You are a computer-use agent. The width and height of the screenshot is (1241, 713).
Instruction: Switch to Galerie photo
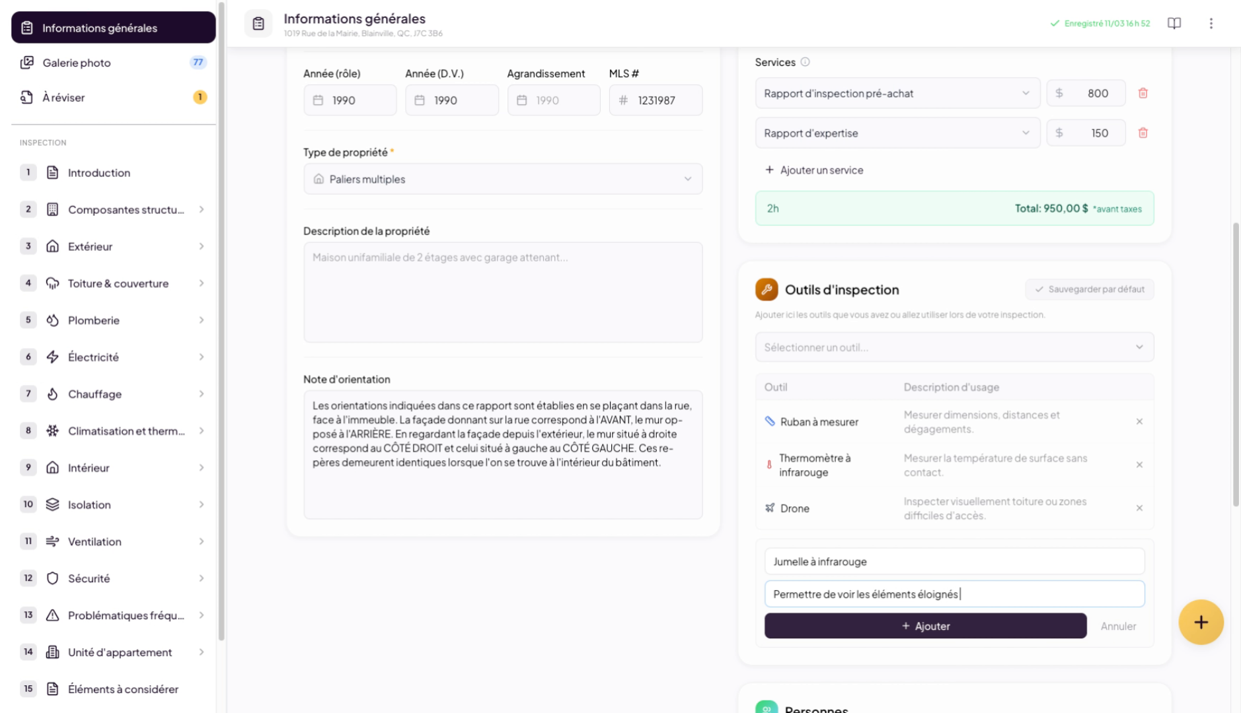(75, 63)
